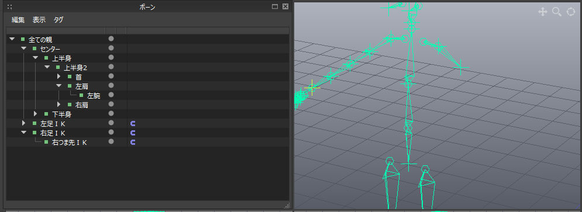Toggle the visibility dot for 上半身2

[x=111, y=67]
